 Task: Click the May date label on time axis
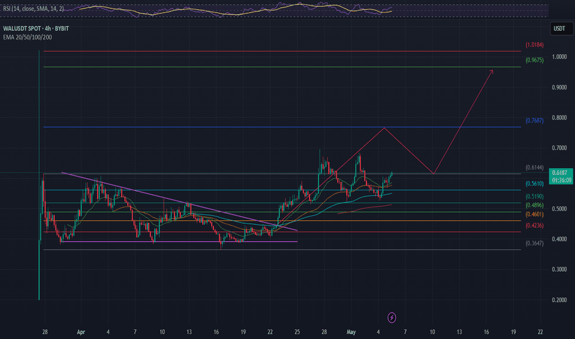pos(351,332)
